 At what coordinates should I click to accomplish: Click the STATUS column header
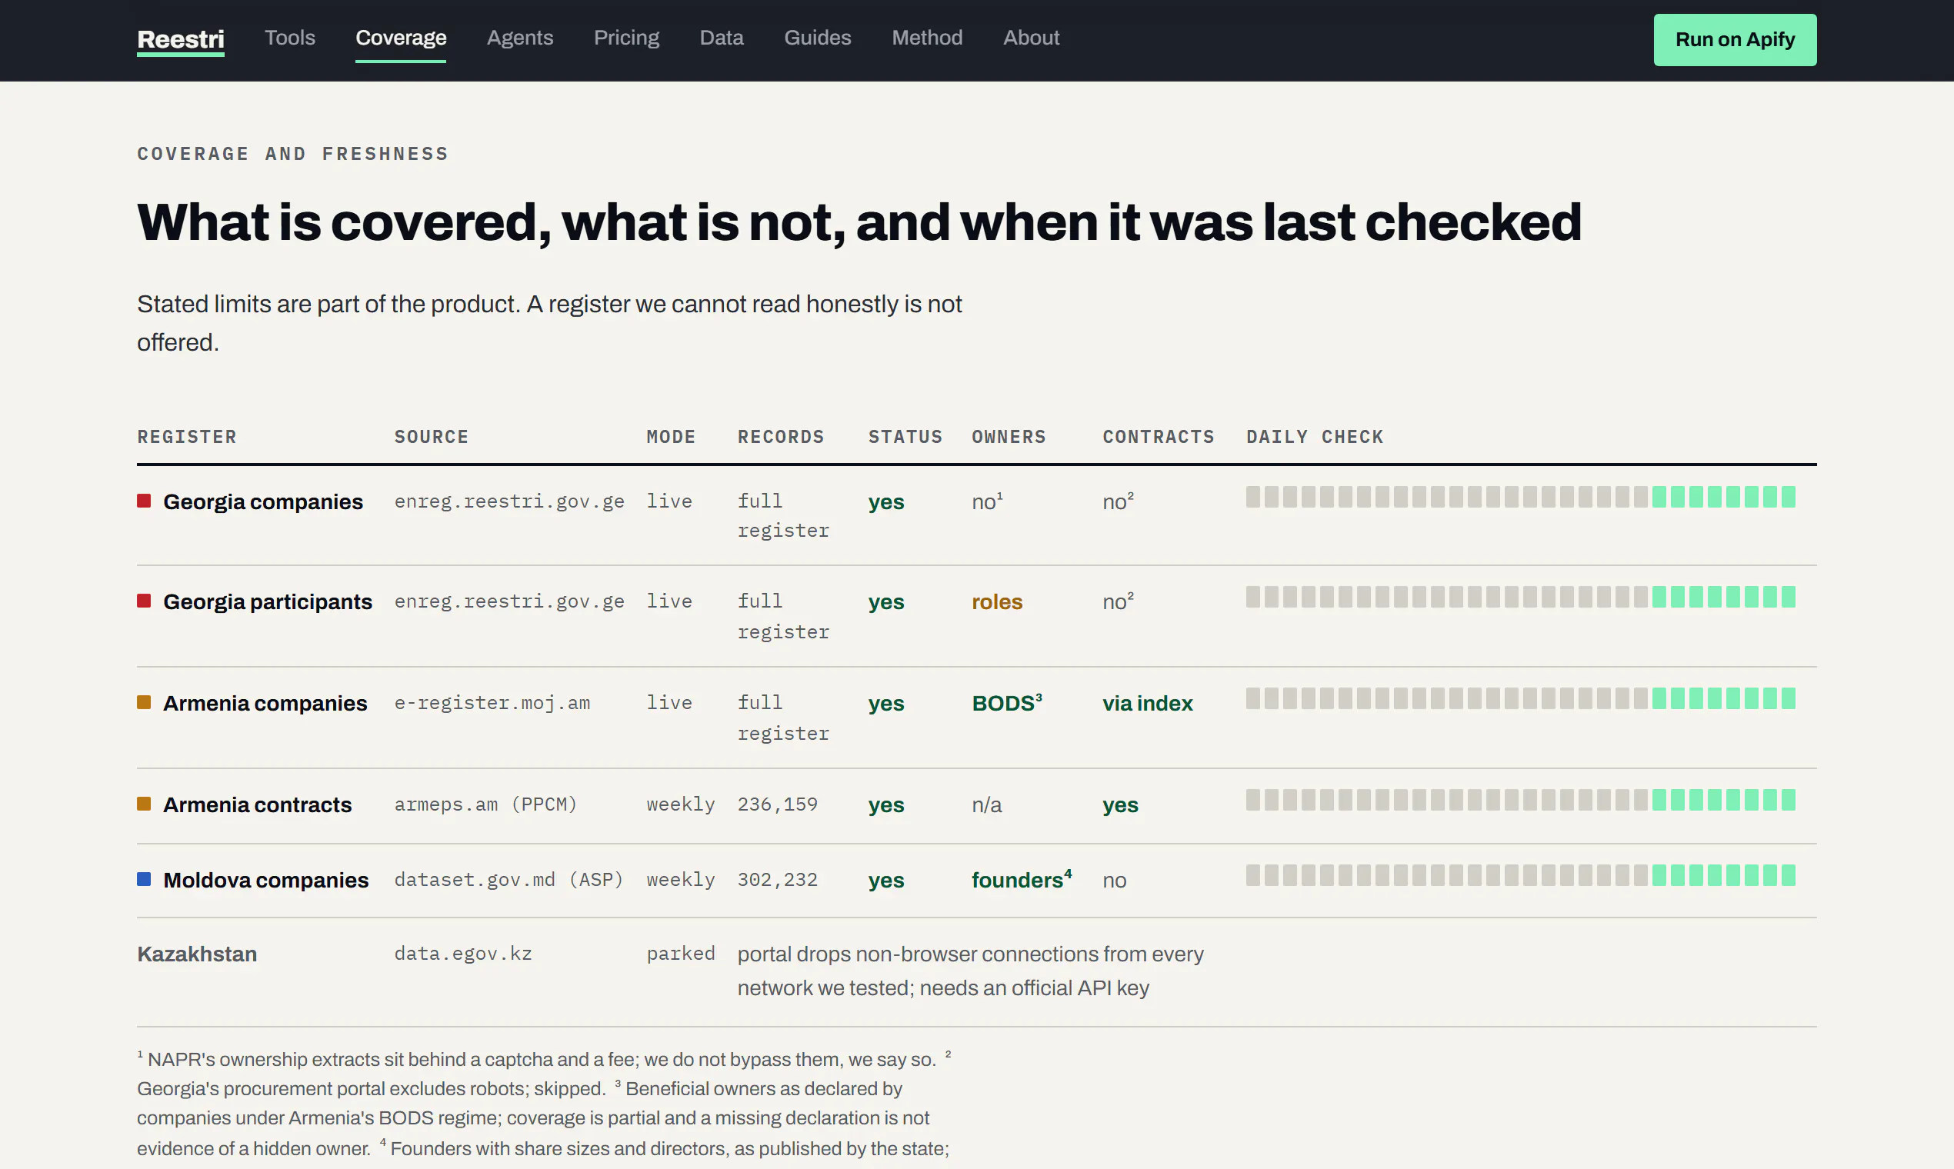pos(905,436)
